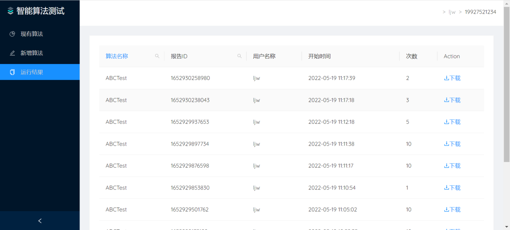Screen dimensions: 510x230
Task: Download report 1652930258980
Action: [x=452, y=78]
